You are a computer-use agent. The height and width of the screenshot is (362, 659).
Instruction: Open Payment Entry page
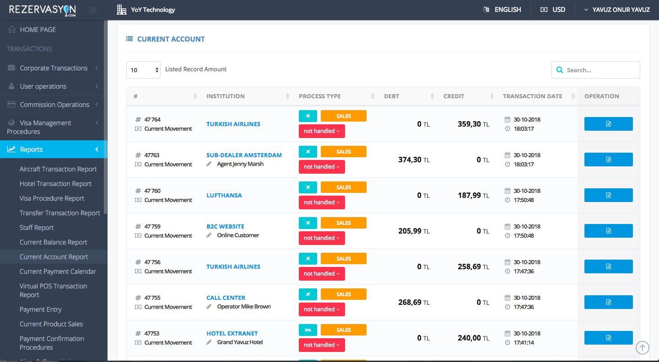coord(41,309)
